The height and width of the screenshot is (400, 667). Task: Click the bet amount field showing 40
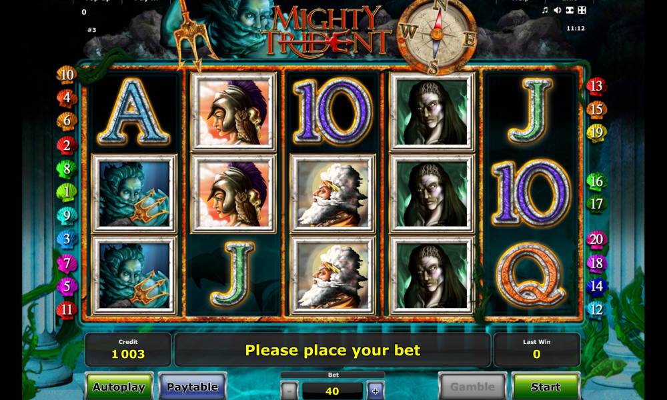332,391
